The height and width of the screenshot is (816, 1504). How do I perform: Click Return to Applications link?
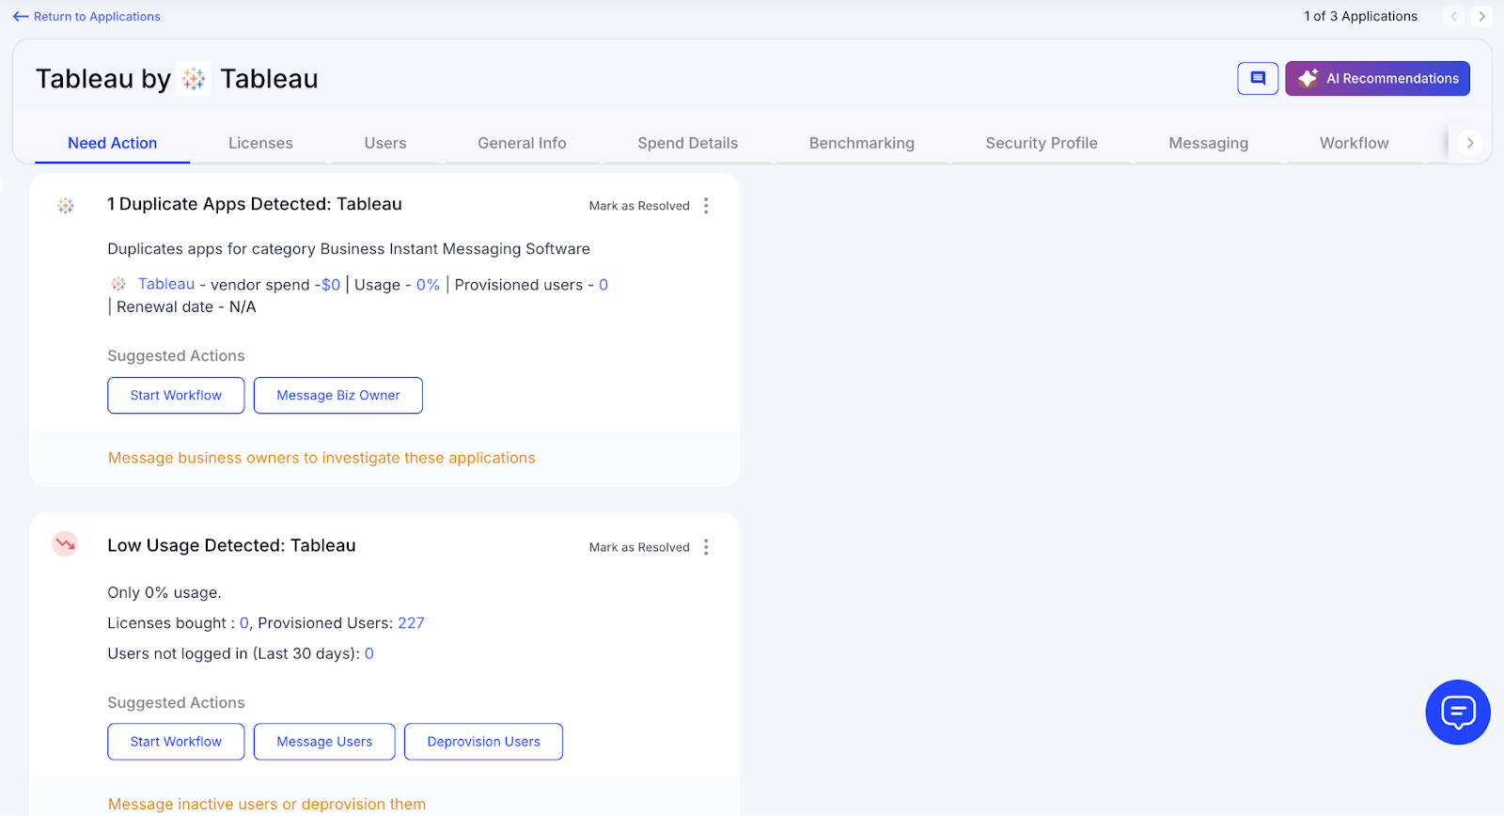click(97, 17)
